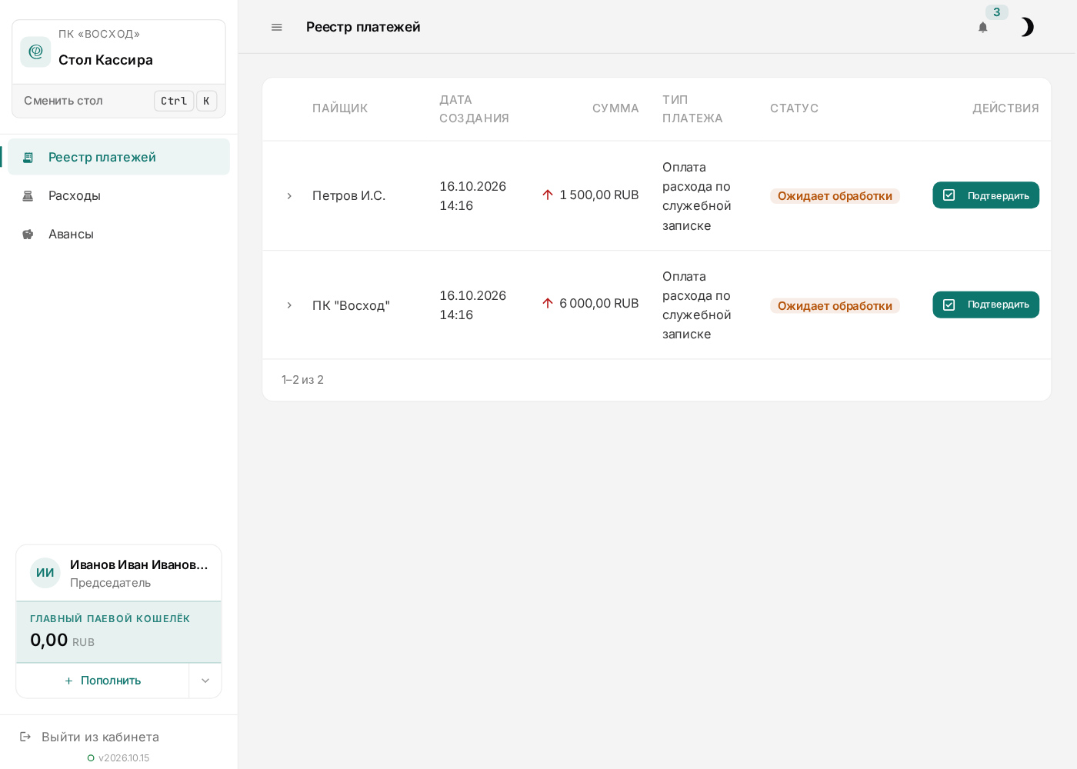
Task: Click the ПК «Восход» logo icon
Action: tap(35, 52)
